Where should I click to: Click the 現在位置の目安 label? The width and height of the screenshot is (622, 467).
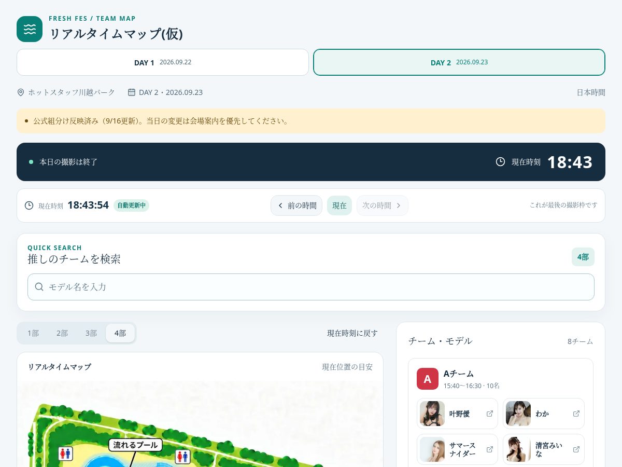(347, 367)
